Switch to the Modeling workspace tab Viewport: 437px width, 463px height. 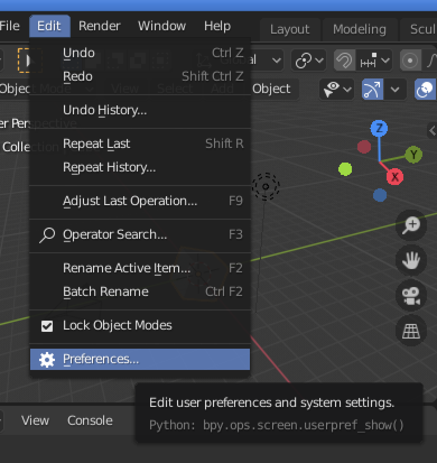point(359,29)
